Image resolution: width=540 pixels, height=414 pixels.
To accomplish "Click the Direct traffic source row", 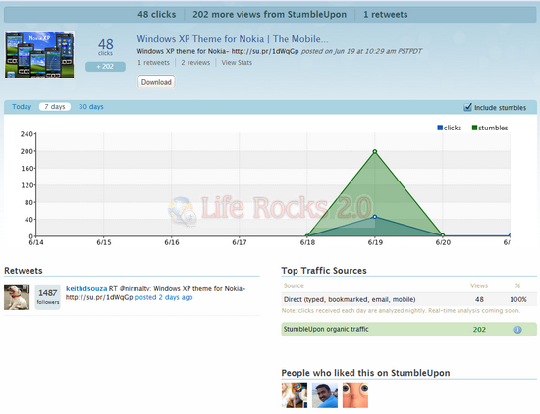I will click(408, 299).
